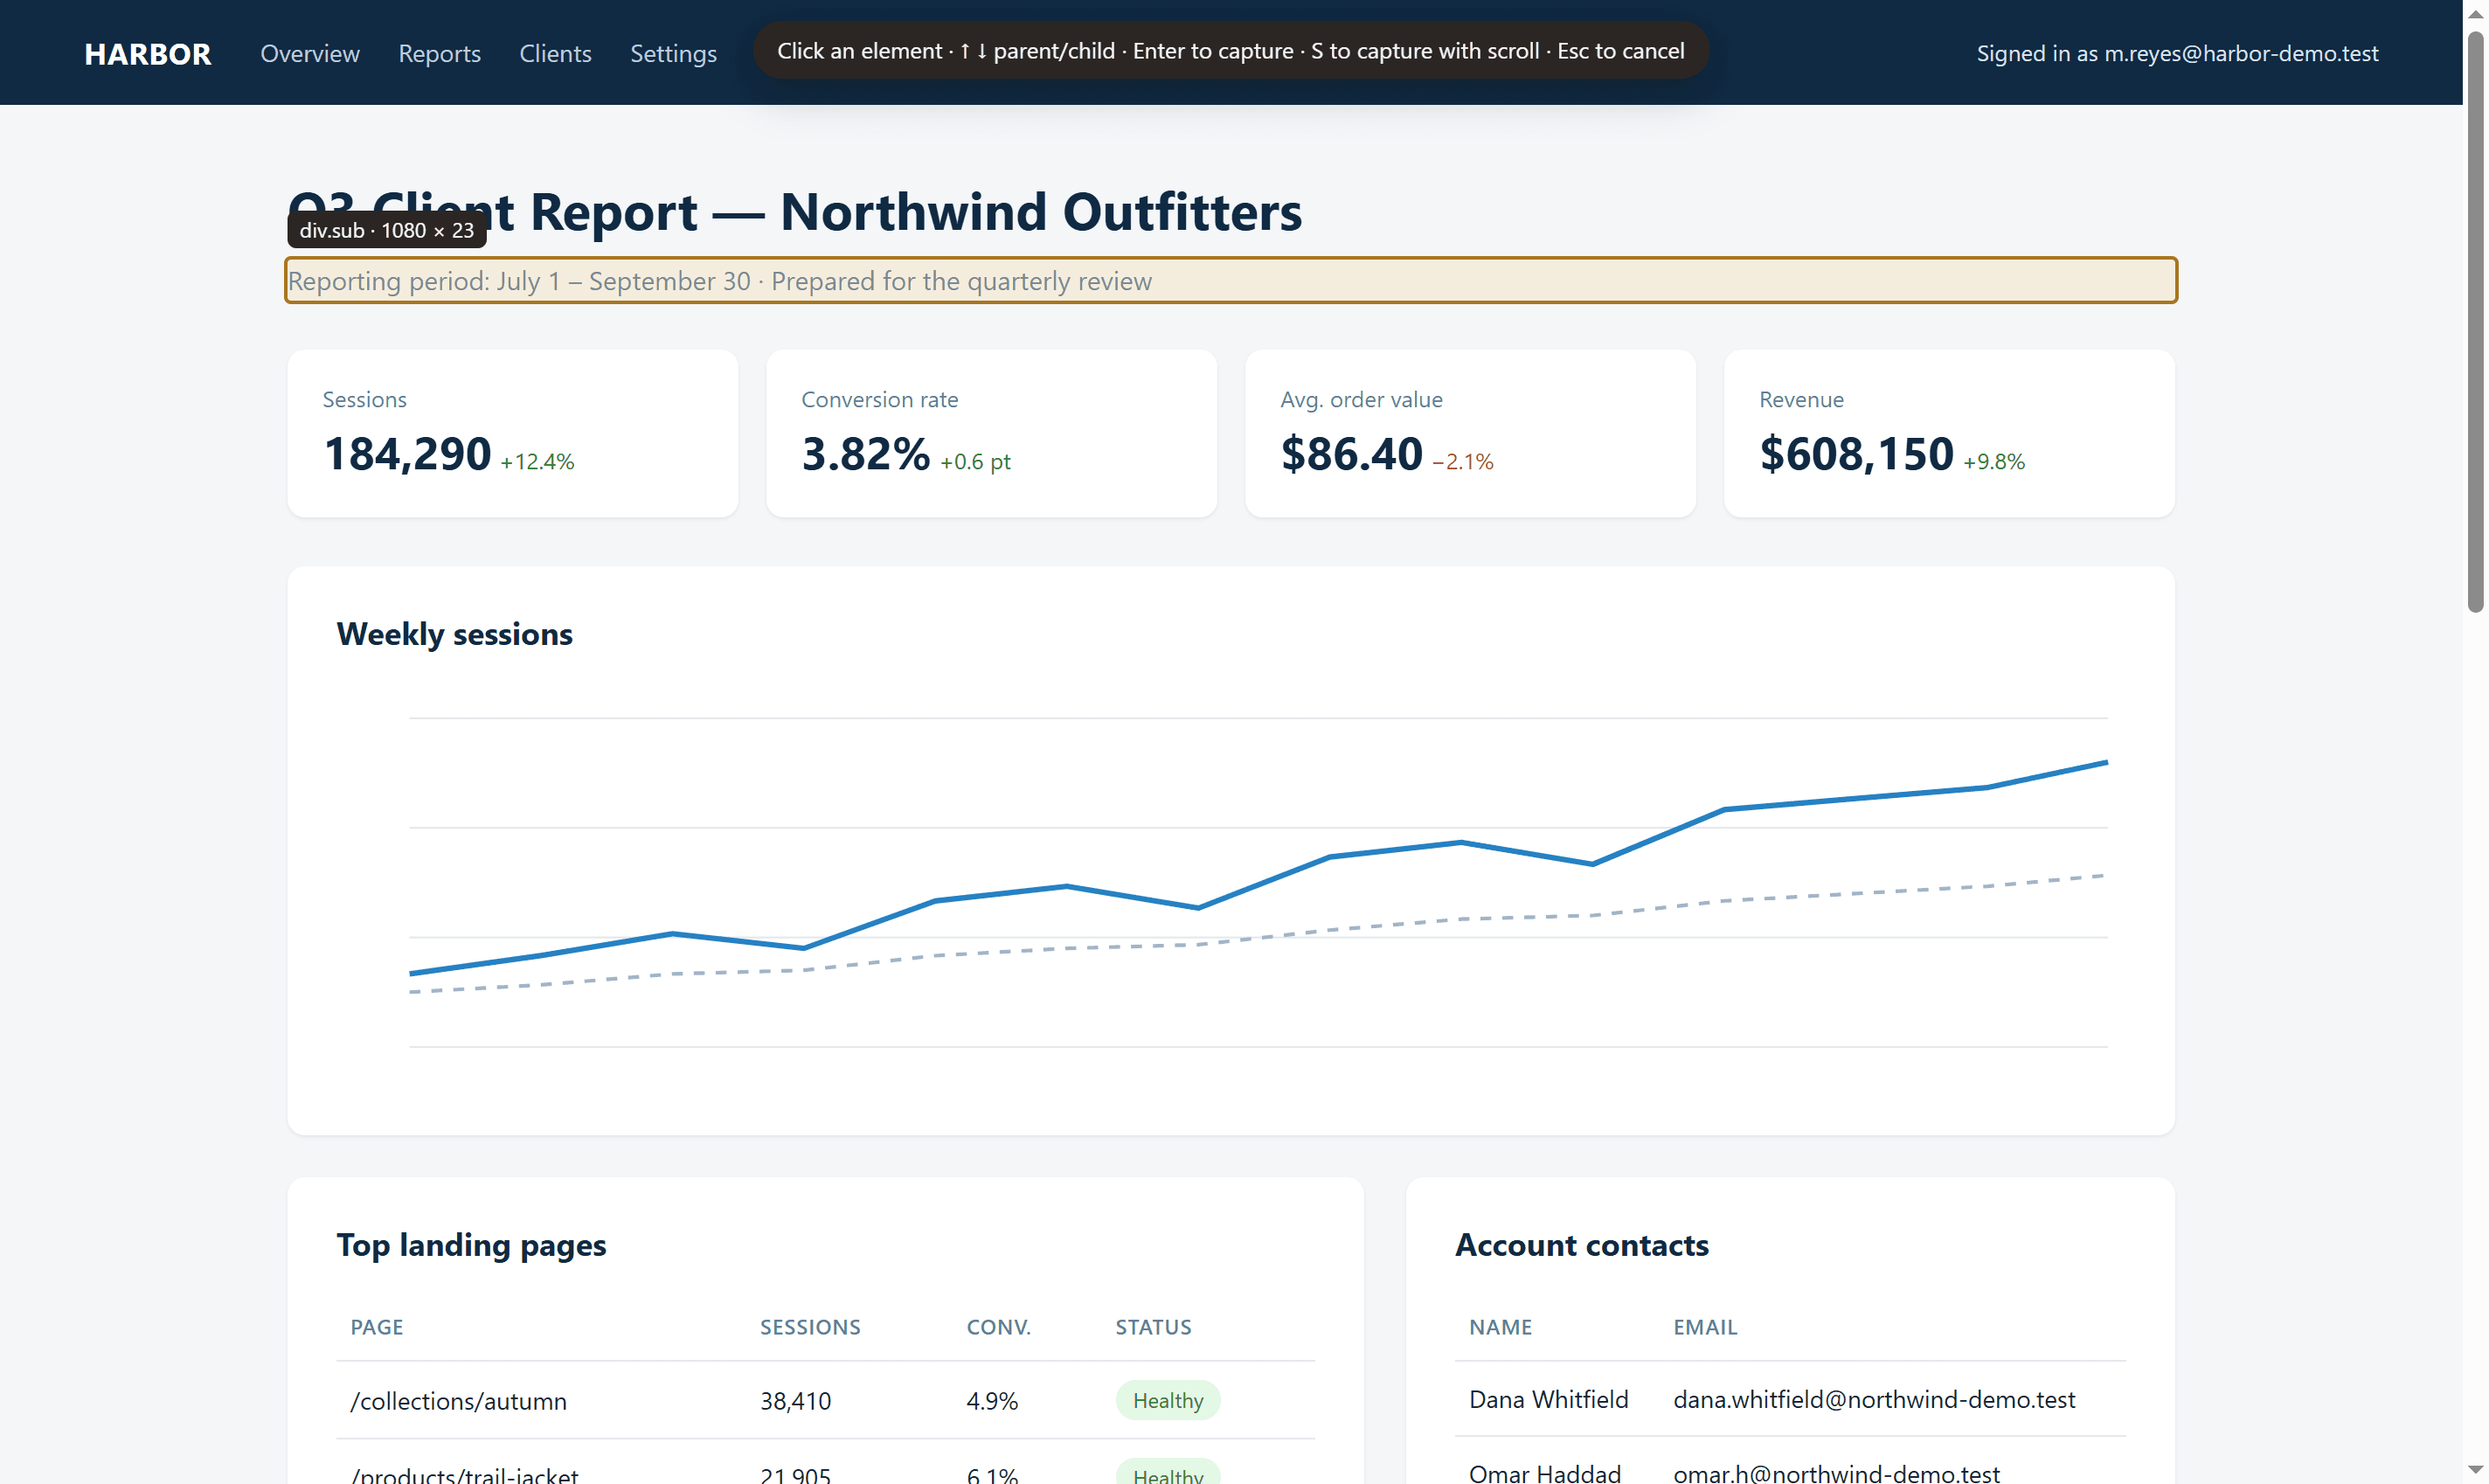Click dana.whitfield@northwind-demo.test email

pos(1874,1399)
